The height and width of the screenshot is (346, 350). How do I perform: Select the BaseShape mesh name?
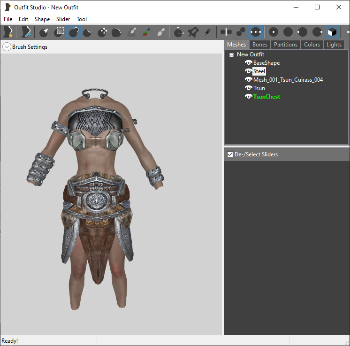(x=266, y=63)
